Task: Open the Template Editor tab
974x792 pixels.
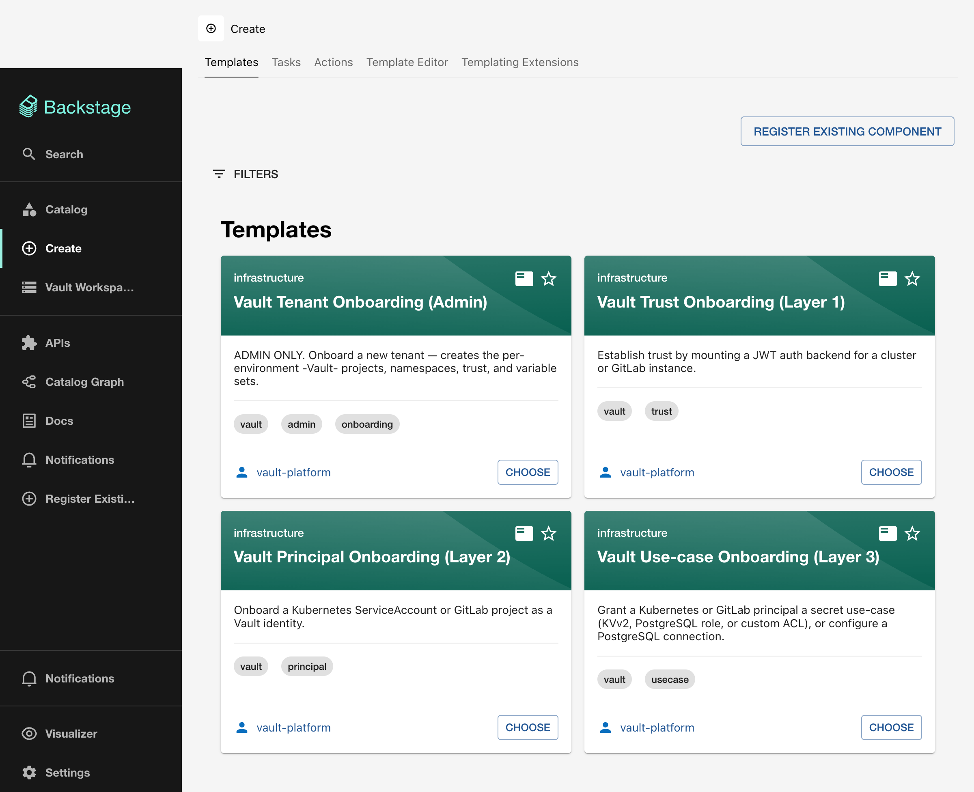Action: pyautogui.click(x=407, y=62)
